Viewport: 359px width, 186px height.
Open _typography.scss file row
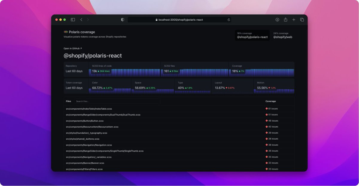click(x=179, y=133)
